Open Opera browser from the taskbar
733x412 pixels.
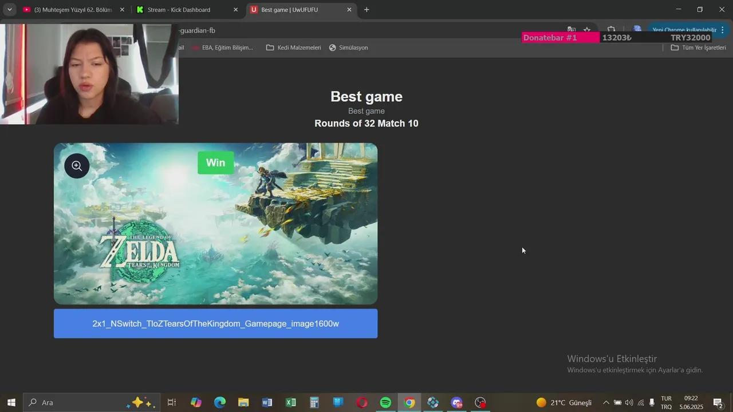point(362,403)
